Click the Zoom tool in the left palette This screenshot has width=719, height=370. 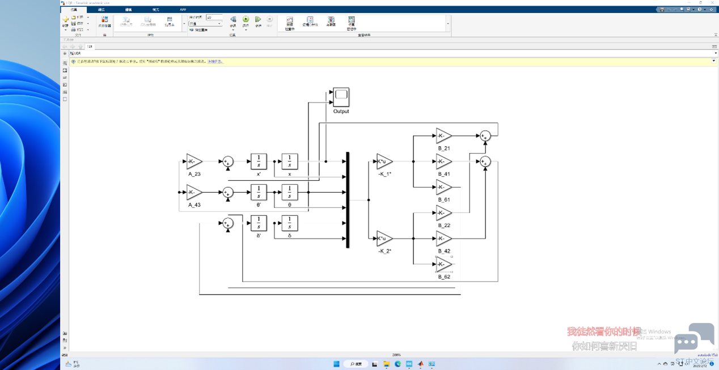65,63
